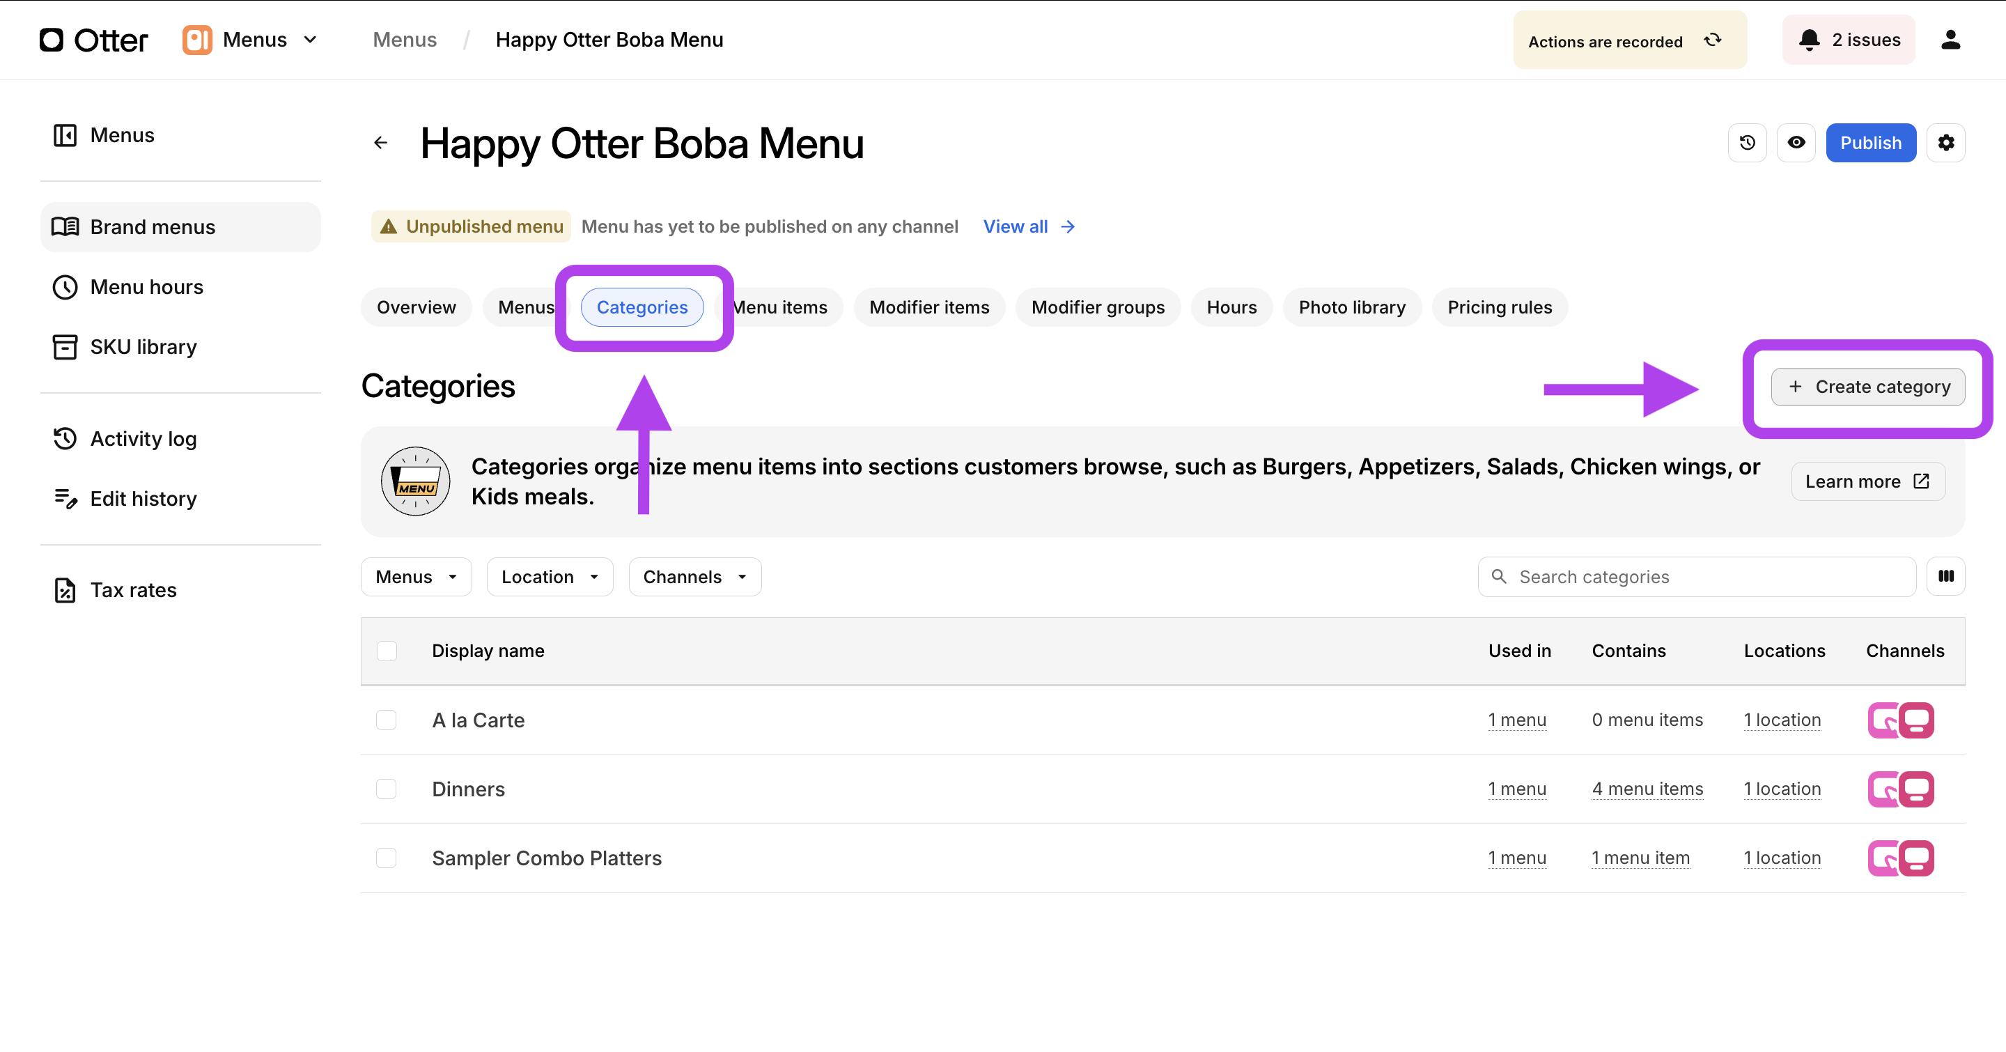Viewport: 2006px width, 1052px height.
Task: Open the Channels filter dropdown
Action: tap(694, 577)
